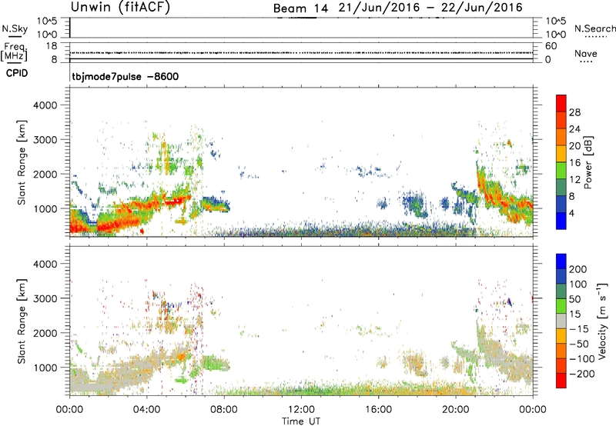The image size is (616, 426).
Task: Click the dotted line sample under "N.Search"
Action: [596, 37]
